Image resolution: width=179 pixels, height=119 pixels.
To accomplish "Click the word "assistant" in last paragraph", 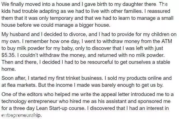I will 115,101.
